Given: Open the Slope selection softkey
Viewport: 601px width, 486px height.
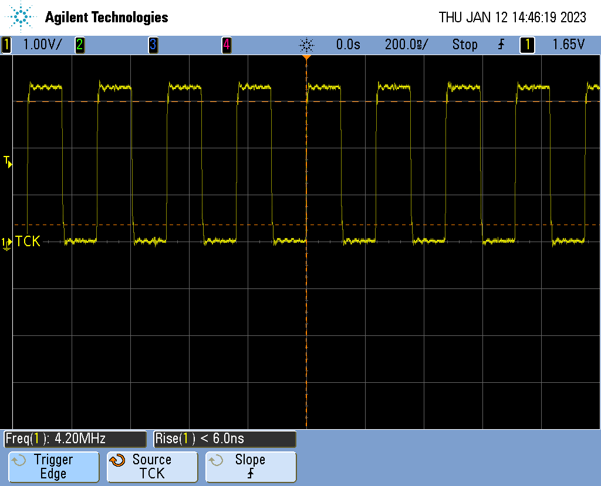Looking at the screenshot, I should (x=251, y=467).
